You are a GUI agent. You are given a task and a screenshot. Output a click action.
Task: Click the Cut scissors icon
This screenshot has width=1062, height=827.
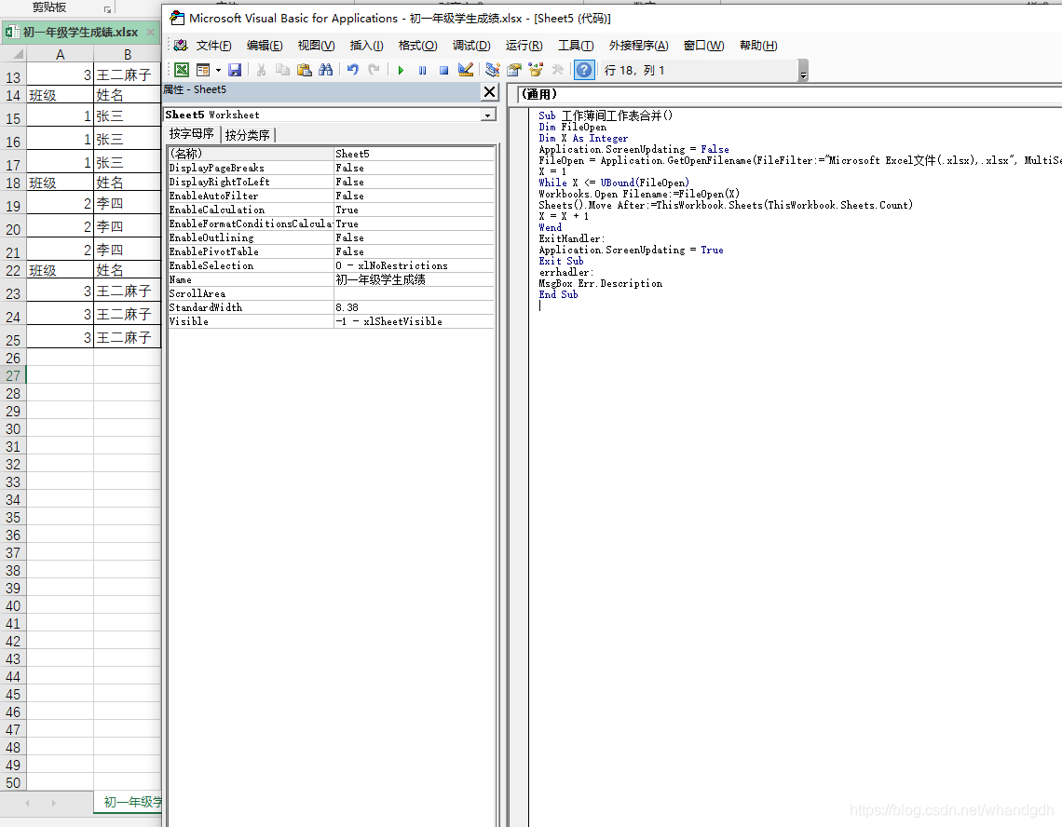coord(262,70)
